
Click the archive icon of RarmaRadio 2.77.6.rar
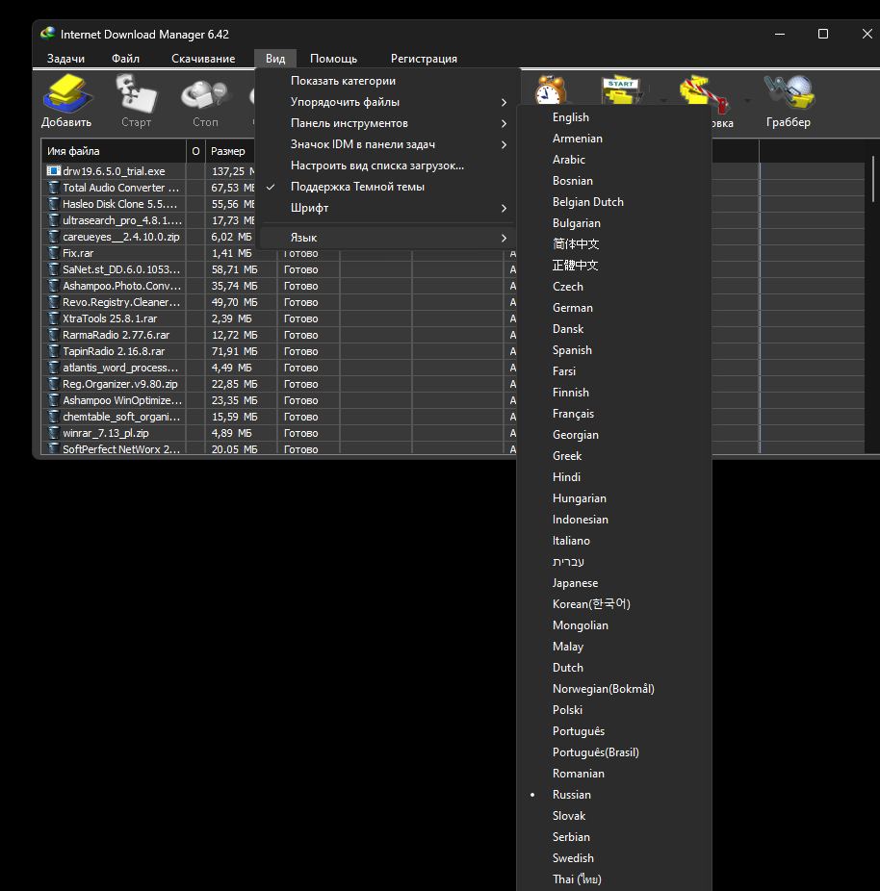[54, 335]
